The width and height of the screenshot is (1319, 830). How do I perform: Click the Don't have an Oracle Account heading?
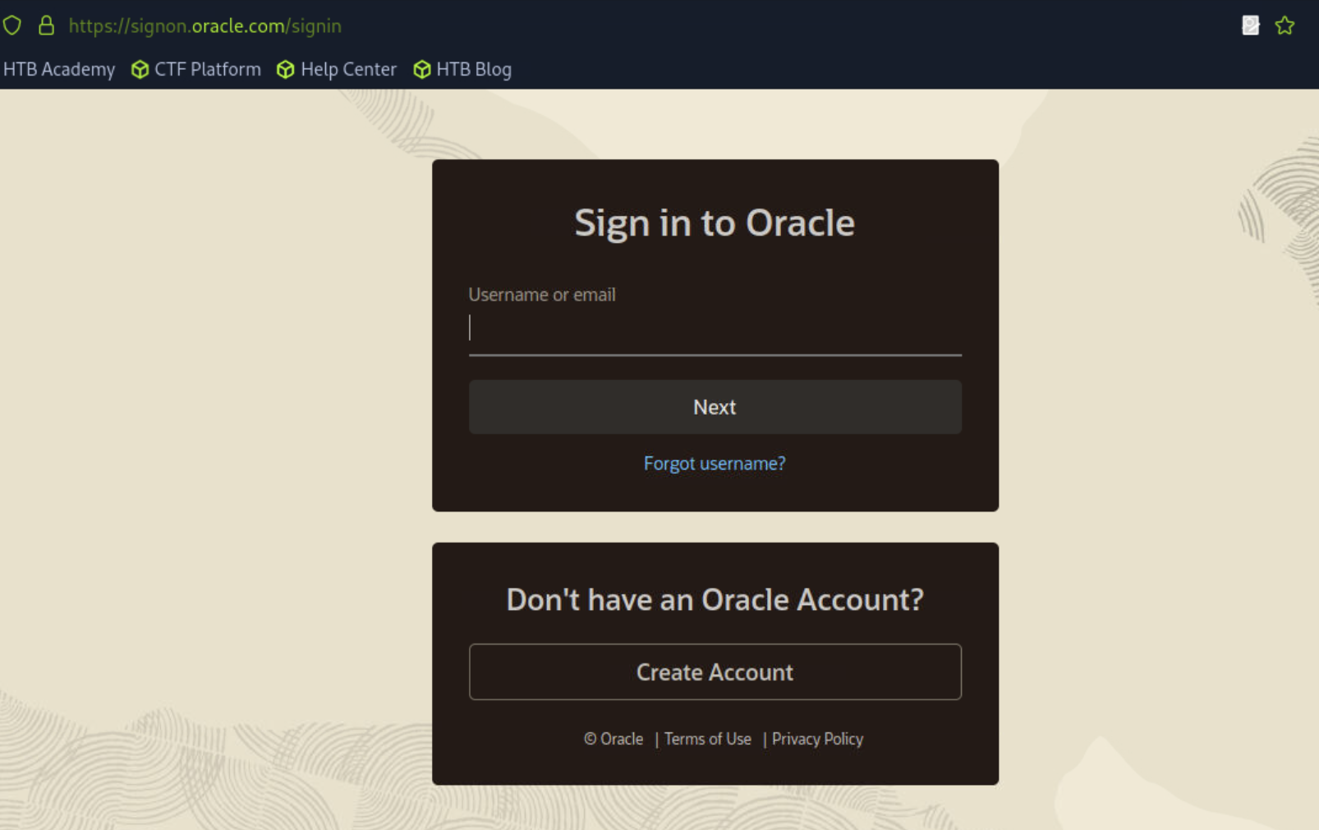click(x=715, y=600)
